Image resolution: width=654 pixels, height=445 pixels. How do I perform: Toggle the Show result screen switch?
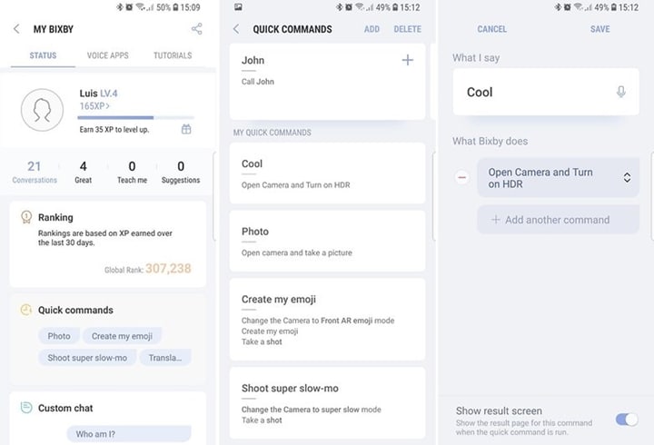pos(627,419)
